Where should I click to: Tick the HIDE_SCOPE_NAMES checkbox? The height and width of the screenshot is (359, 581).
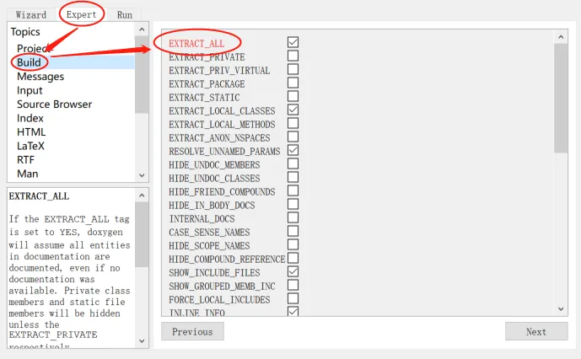click(x=293, y=244)
